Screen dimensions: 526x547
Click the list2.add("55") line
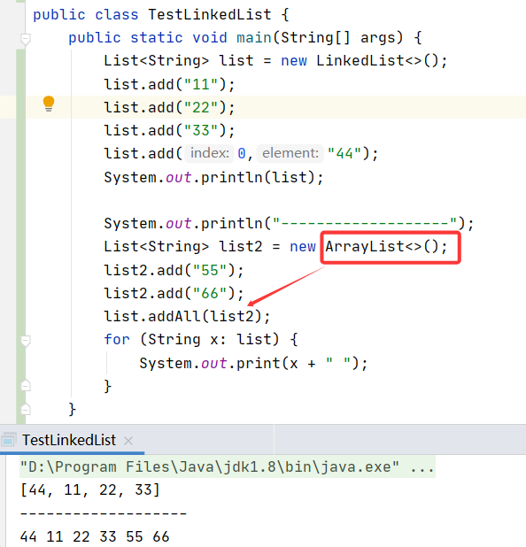pos(174,270)
